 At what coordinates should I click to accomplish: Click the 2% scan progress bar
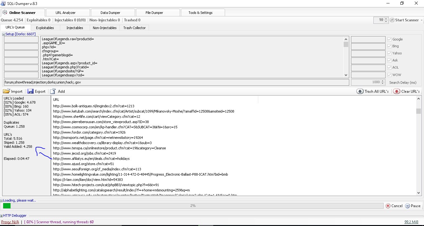193,206
